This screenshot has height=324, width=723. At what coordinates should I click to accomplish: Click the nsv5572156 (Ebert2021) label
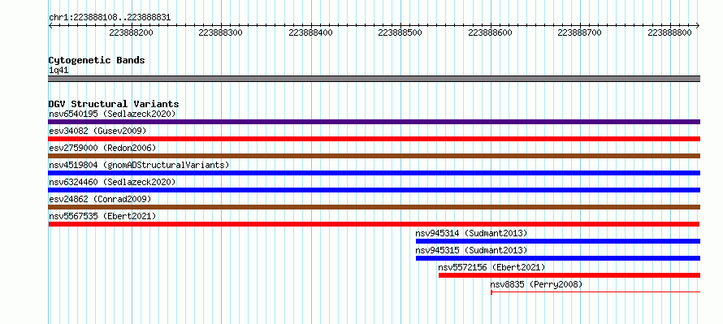[491, 267]
